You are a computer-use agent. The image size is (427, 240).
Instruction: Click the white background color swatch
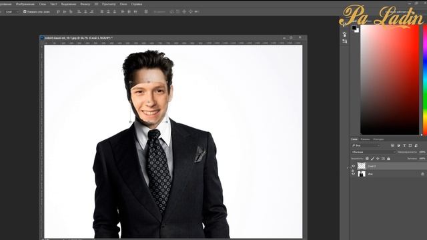358,31
